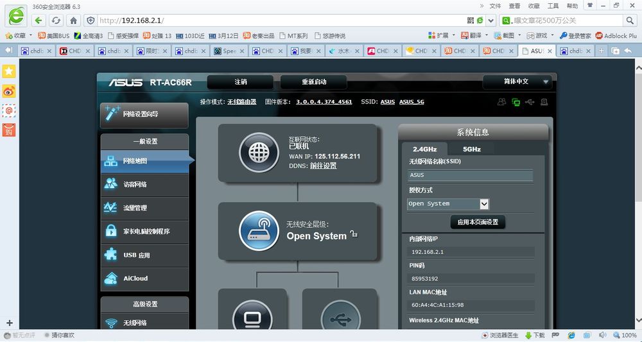Expand the browser menu overflow chevron

click(x=481, y=6)
